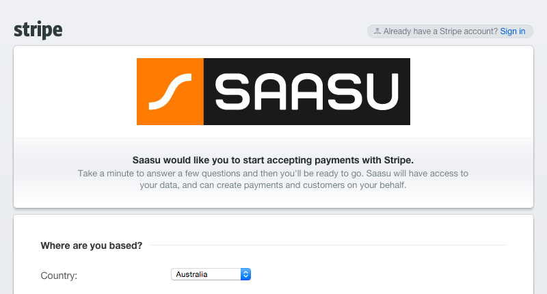The image size is (547, 294).
Task: Open the Sign in link
Action: click(512, 31)
